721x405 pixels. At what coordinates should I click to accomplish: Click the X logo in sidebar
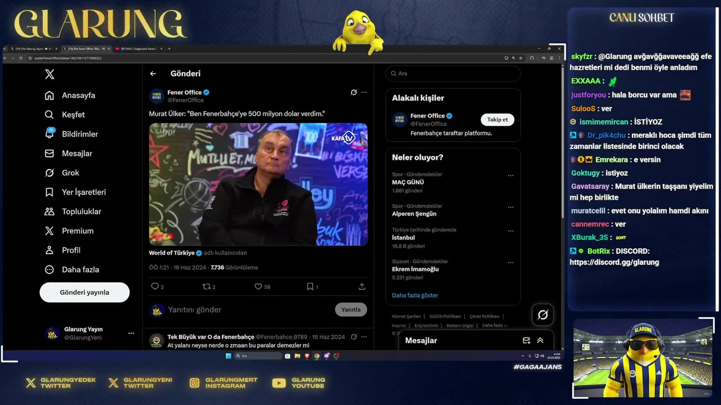50,74
